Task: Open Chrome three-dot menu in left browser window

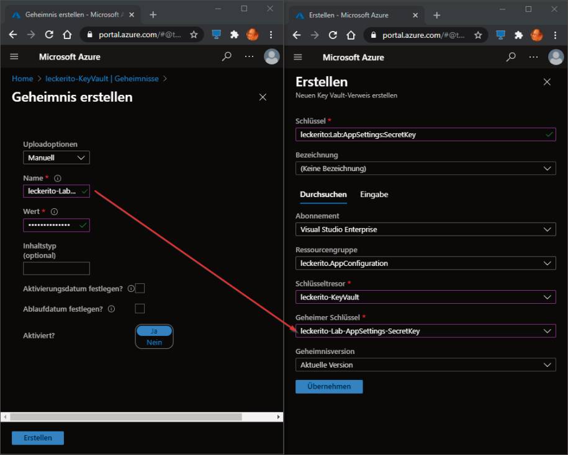Action: 271,35
